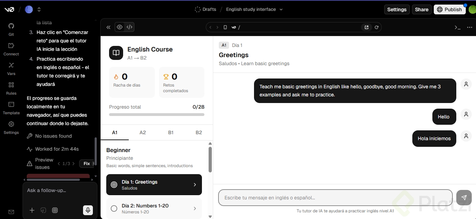Click No issues found status
The height and width of the screenshot is (219, 476).
click(x=49, y=136)
